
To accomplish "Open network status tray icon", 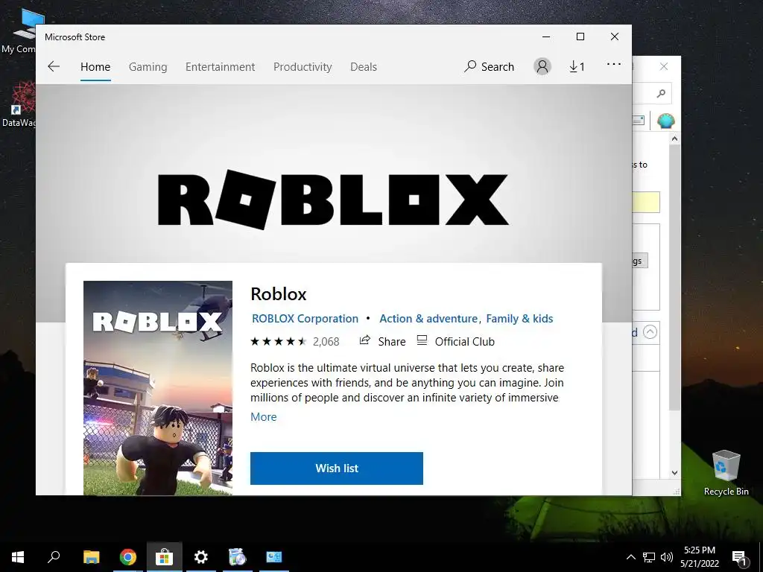I will pos(649,557).
